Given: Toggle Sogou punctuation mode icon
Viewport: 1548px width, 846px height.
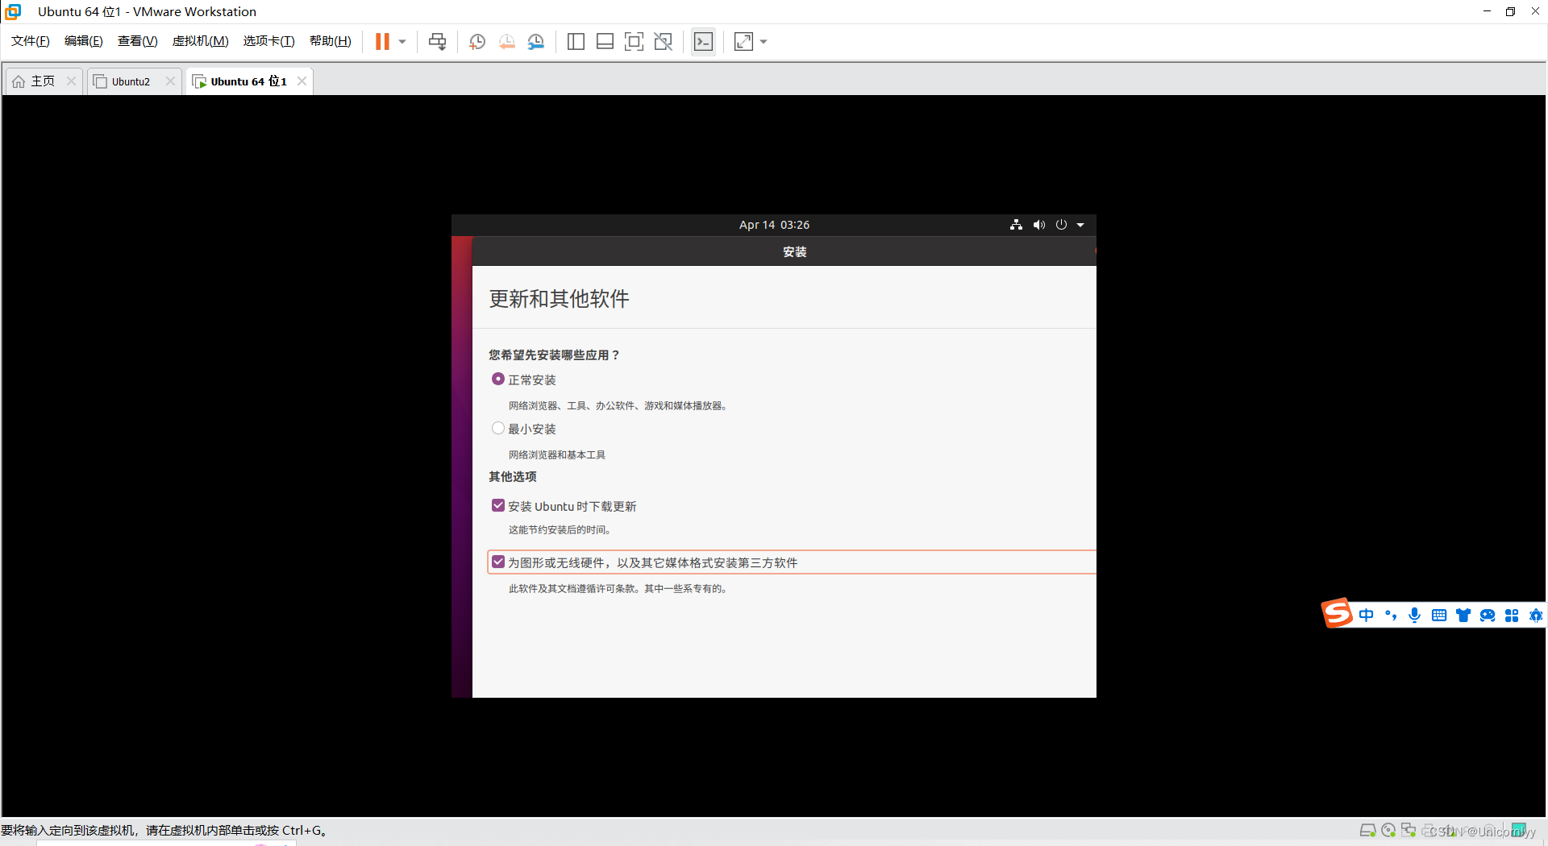Looking at the screenshot, I should tap(1390, 616).
